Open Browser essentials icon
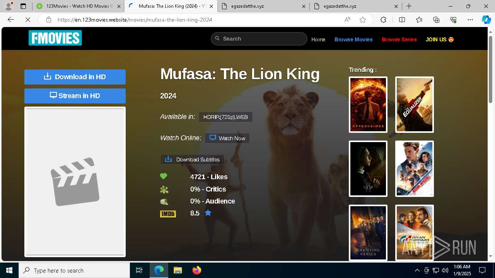 (453, 20)
